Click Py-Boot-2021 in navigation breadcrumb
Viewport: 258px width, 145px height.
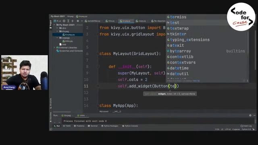(58, 17)
